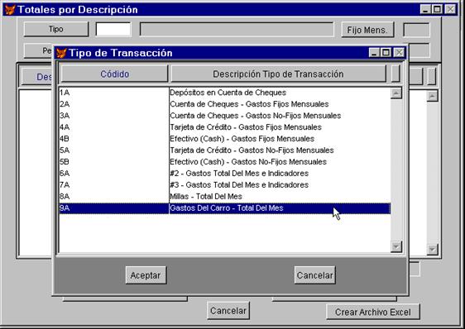Image resolution: width=465 pixels, height=329 pixels.
Task: Click the up arrow of the transaction list scrollbar
Action: [x=396, y=93]
